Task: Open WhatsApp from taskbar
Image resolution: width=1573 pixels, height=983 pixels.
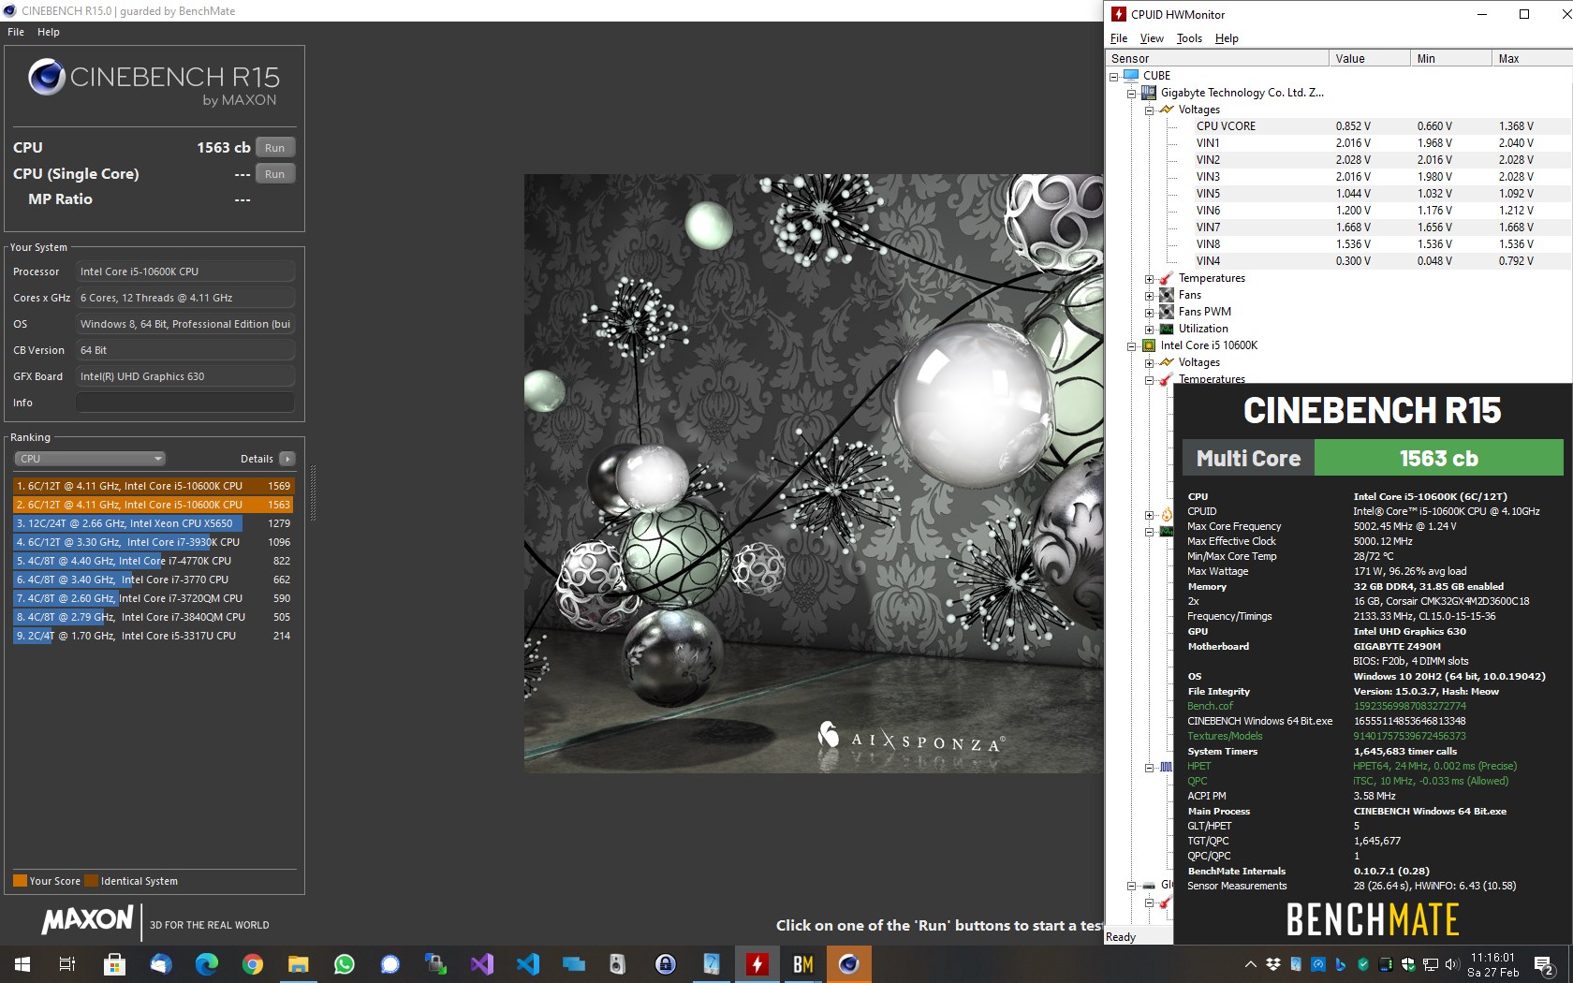Action: click(x=344, y=964)
